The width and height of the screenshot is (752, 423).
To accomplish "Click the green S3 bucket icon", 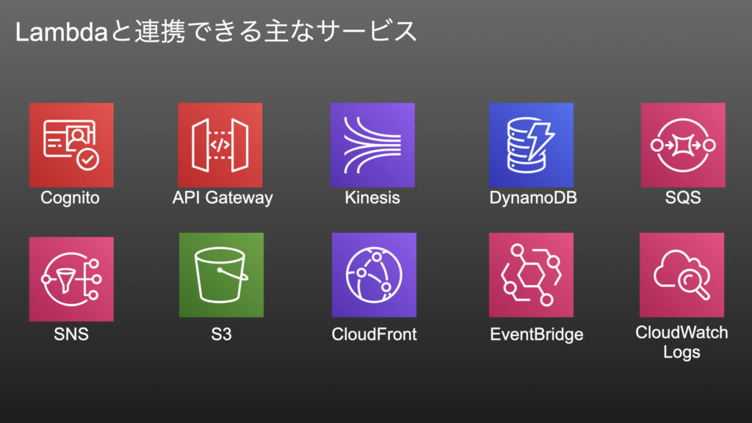I will pyautogui.click(x=221, y=275).
